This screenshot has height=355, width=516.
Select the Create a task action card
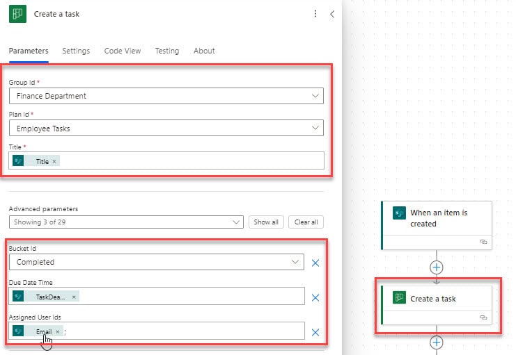tap(437, 306)
